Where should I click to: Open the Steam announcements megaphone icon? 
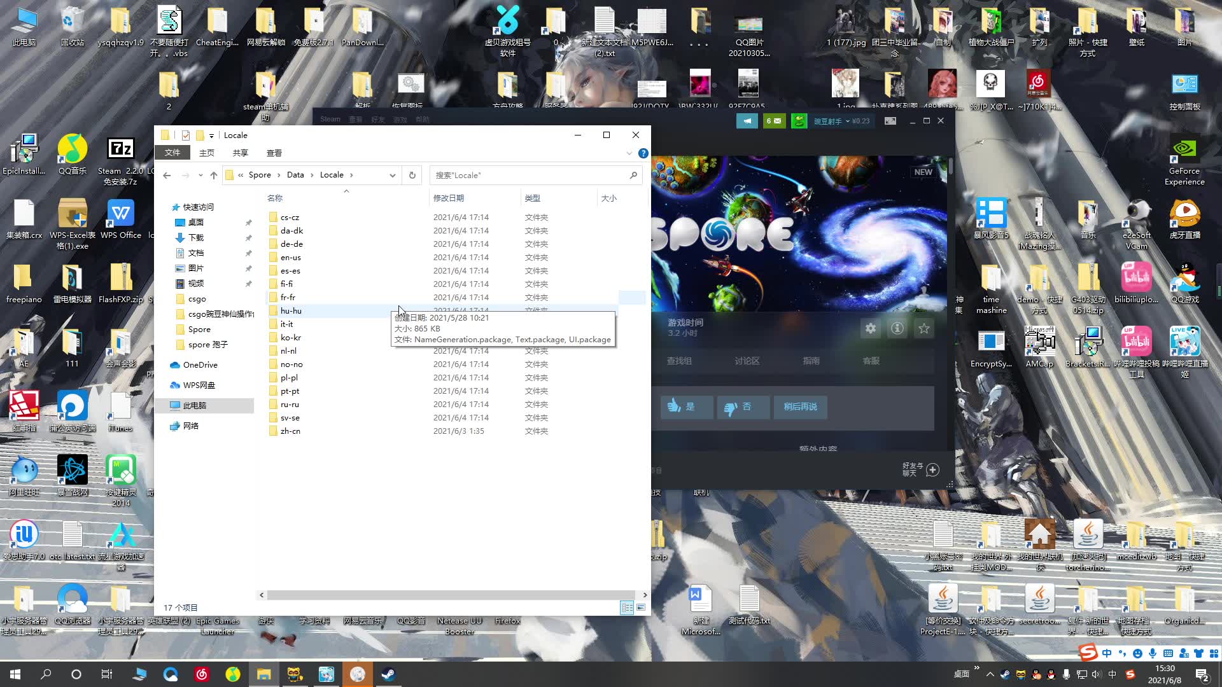click(747, 121)
